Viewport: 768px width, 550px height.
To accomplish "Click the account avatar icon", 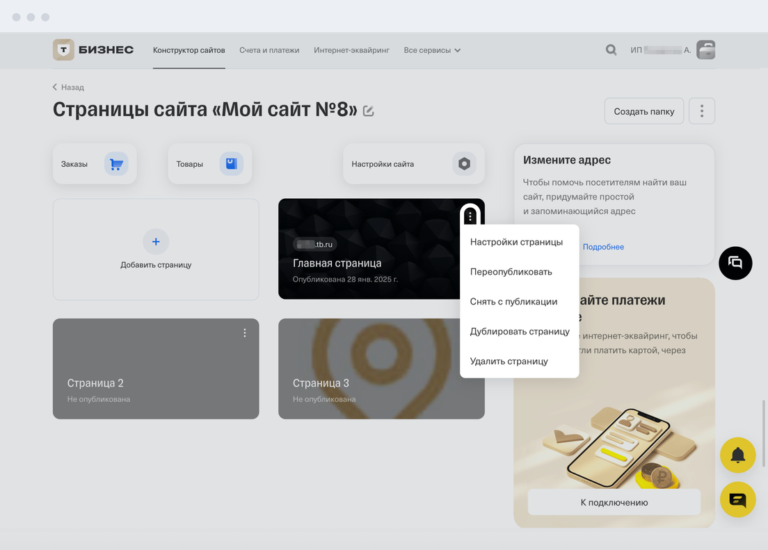I will pos(705,50).
